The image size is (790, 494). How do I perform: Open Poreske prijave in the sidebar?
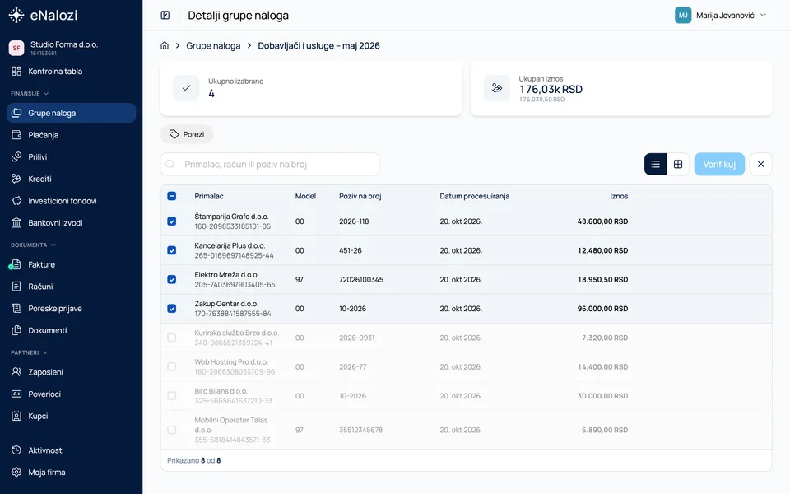click(x=71, y=309)
